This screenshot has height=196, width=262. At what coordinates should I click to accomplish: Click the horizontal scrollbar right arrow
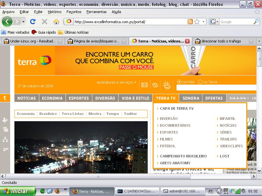pos(253,176)
